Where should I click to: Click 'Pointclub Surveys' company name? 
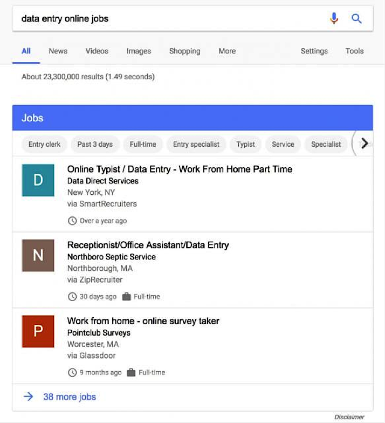click(x=99, y=332)
